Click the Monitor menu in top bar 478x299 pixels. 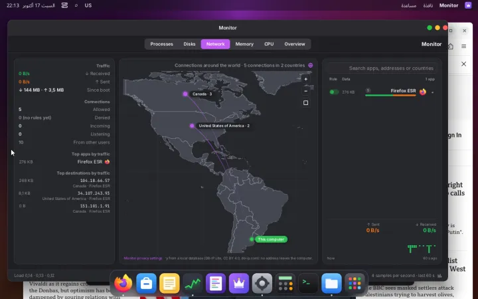448,5
